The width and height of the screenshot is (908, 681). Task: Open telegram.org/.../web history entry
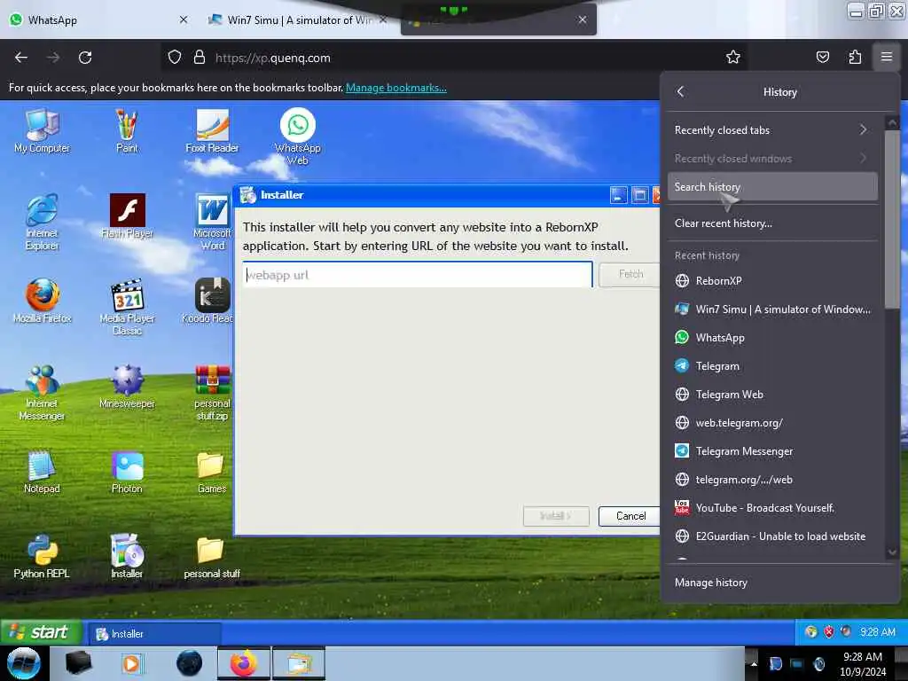[772, 479]
